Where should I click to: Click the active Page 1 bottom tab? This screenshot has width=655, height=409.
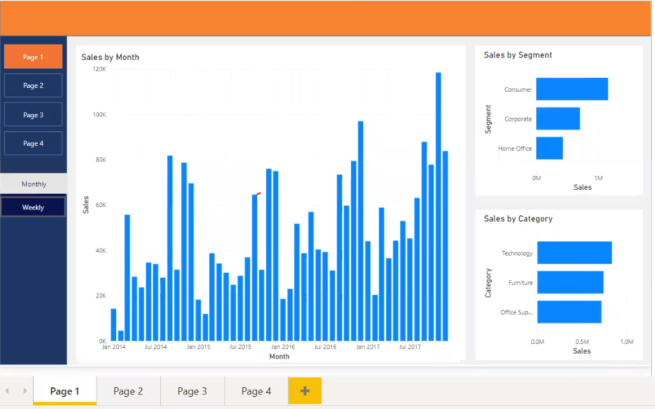pyautogui.click(x=64, y=391)
